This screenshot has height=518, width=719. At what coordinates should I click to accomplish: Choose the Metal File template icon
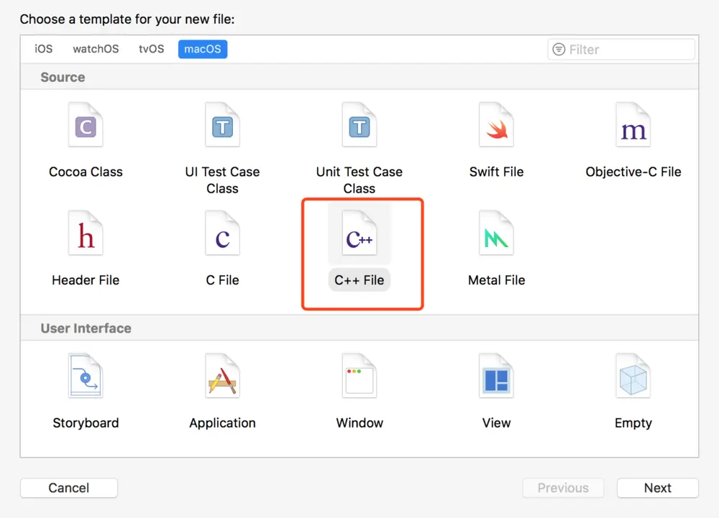(496, 236)
